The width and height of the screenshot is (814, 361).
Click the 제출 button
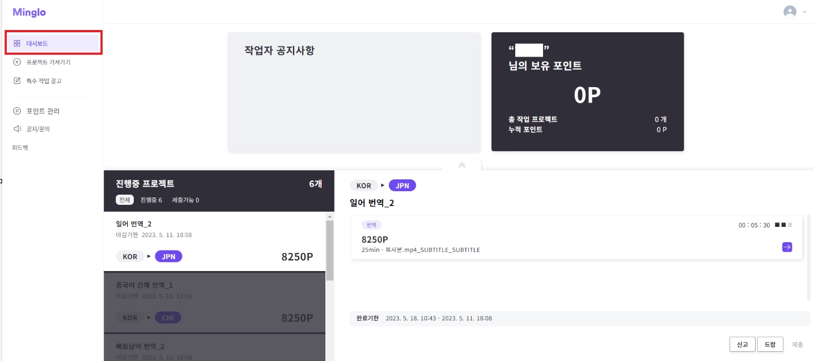pos(797,344)
